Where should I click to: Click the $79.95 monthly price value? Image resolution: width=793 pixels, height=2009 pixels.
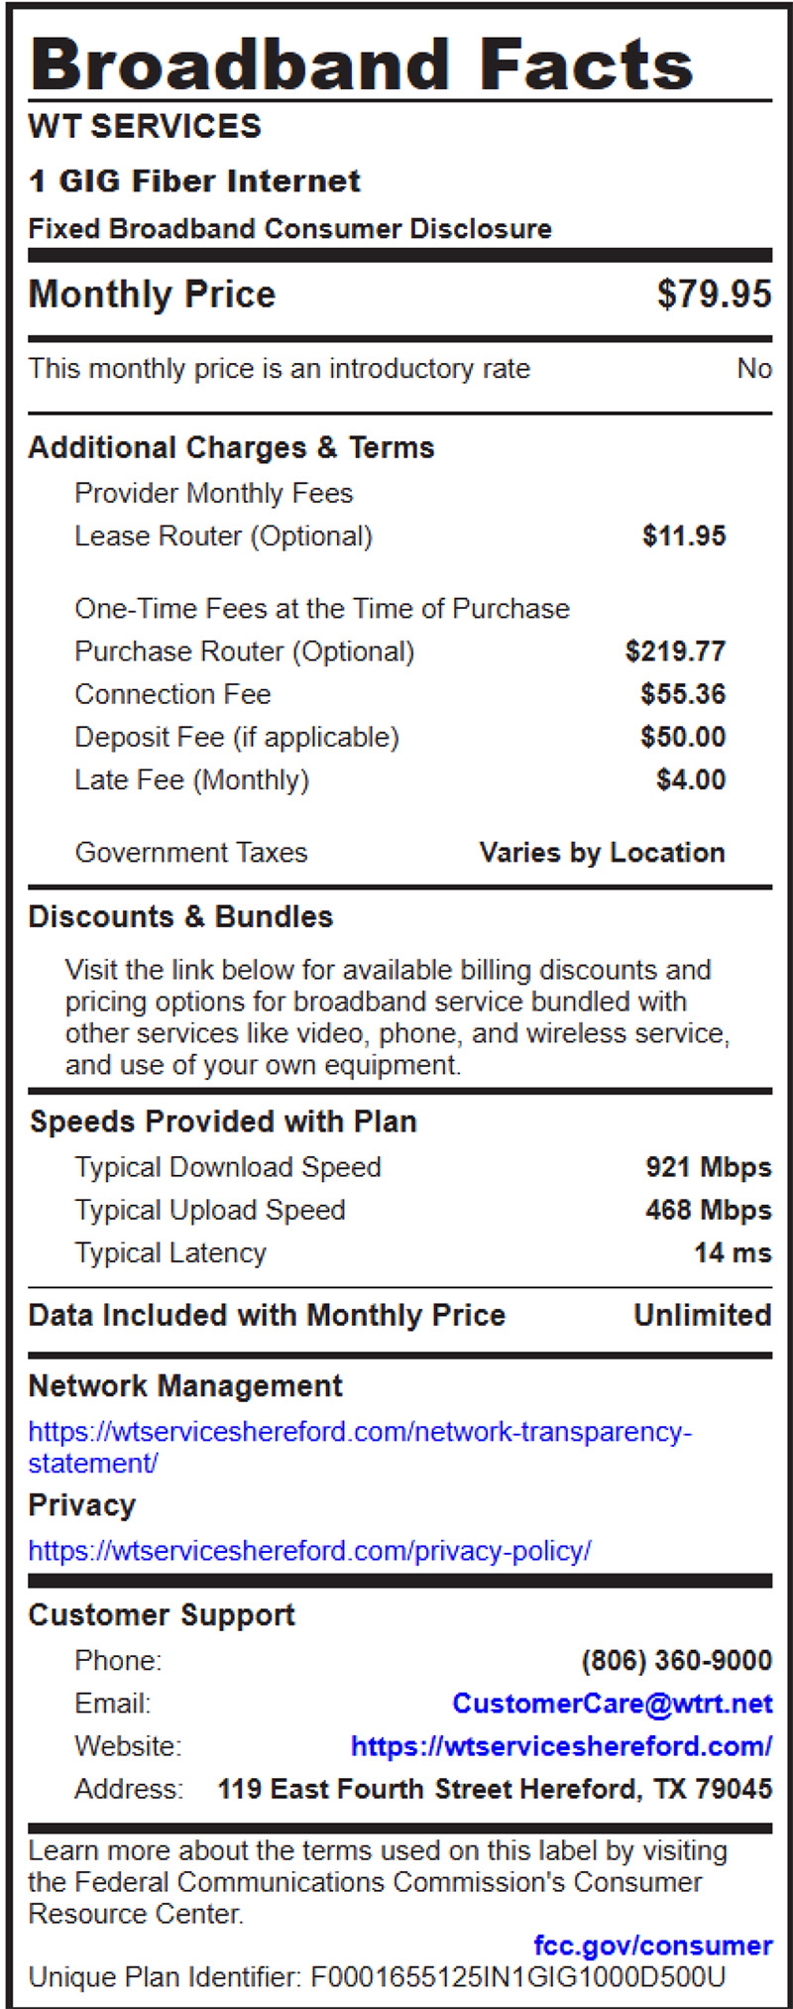(714, 295)
